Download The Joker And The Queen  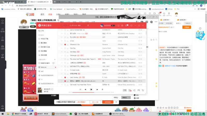(68, 59)
